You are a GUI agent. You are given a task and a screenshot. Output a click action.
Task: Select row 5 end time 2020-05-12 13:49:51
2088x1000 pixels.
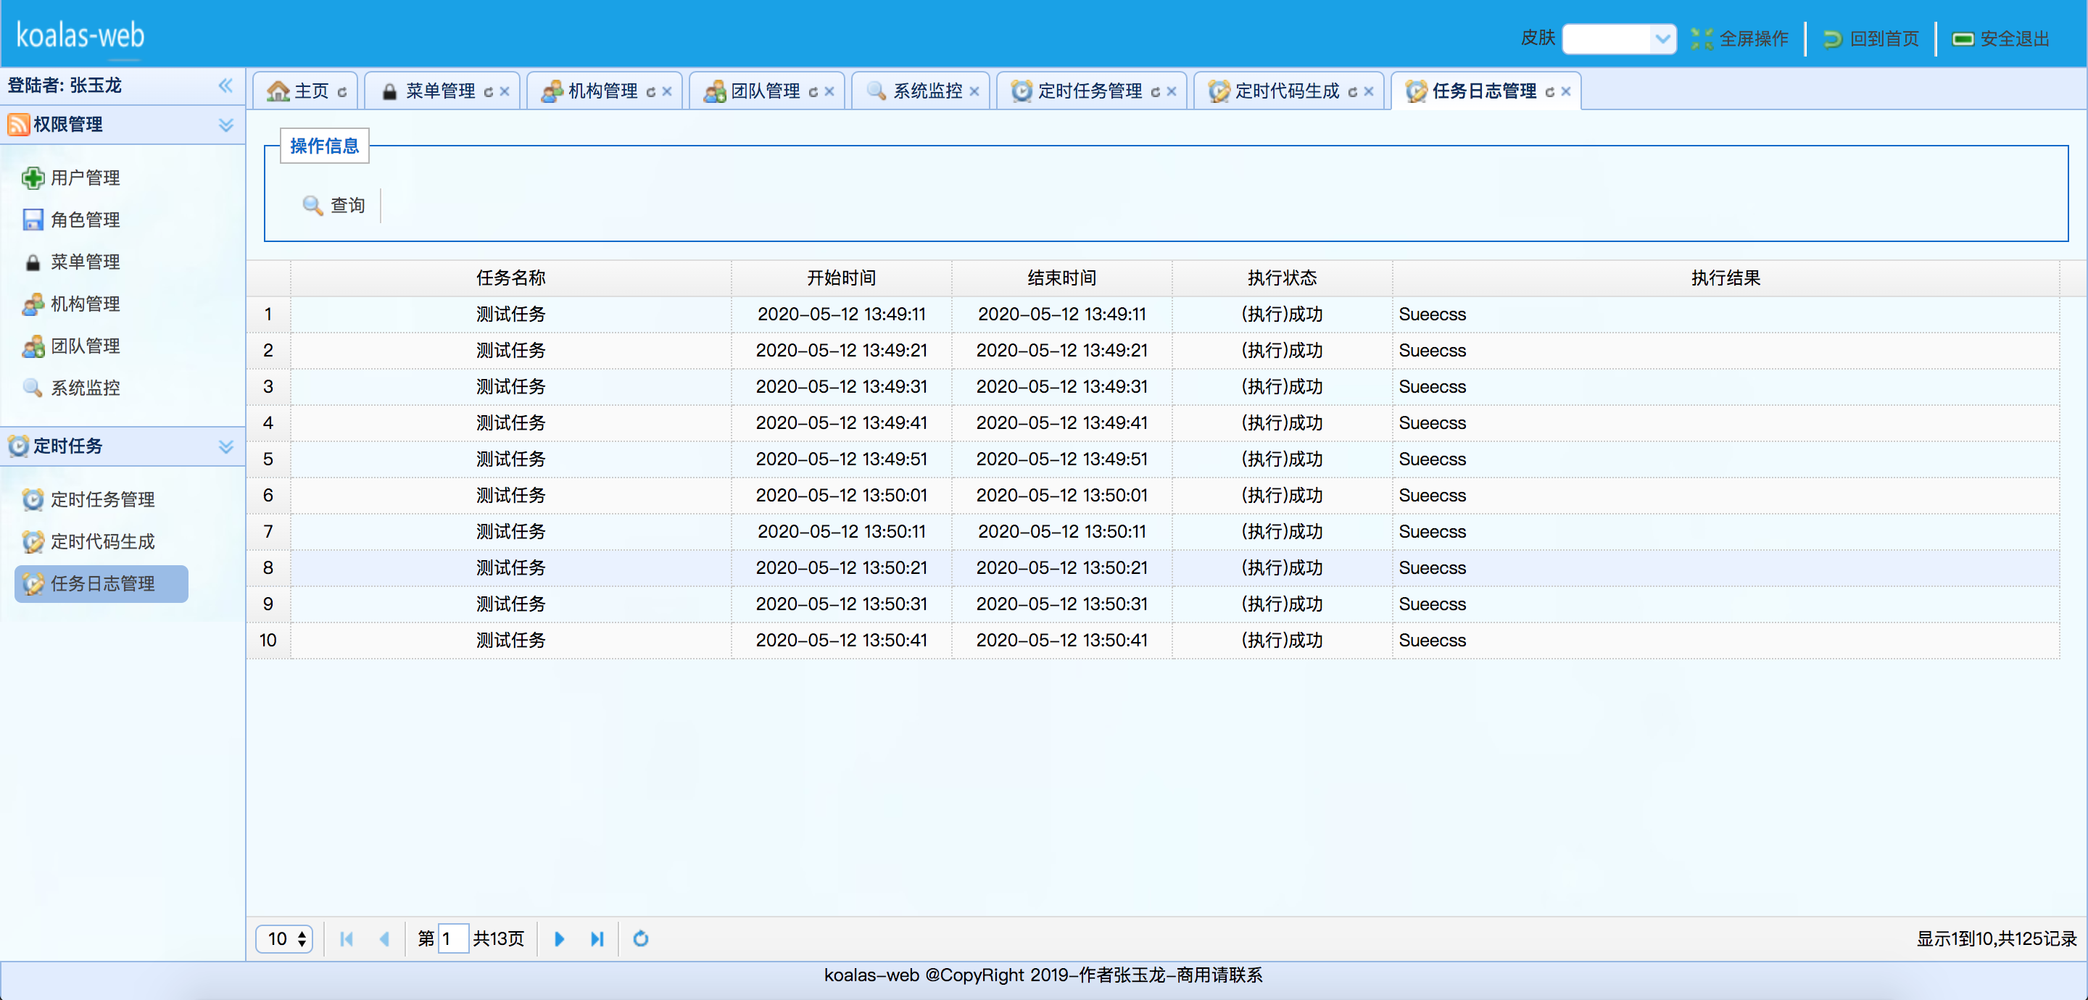pyautogui.click(x=1062, y=459)
